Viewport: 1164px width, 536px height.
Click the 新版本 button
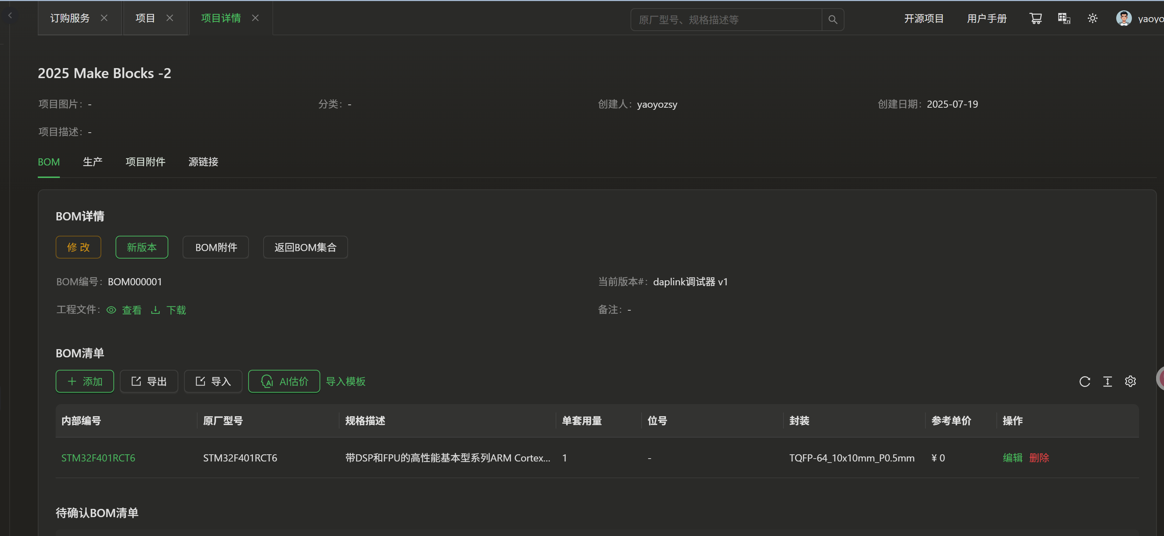click(142, 247)
